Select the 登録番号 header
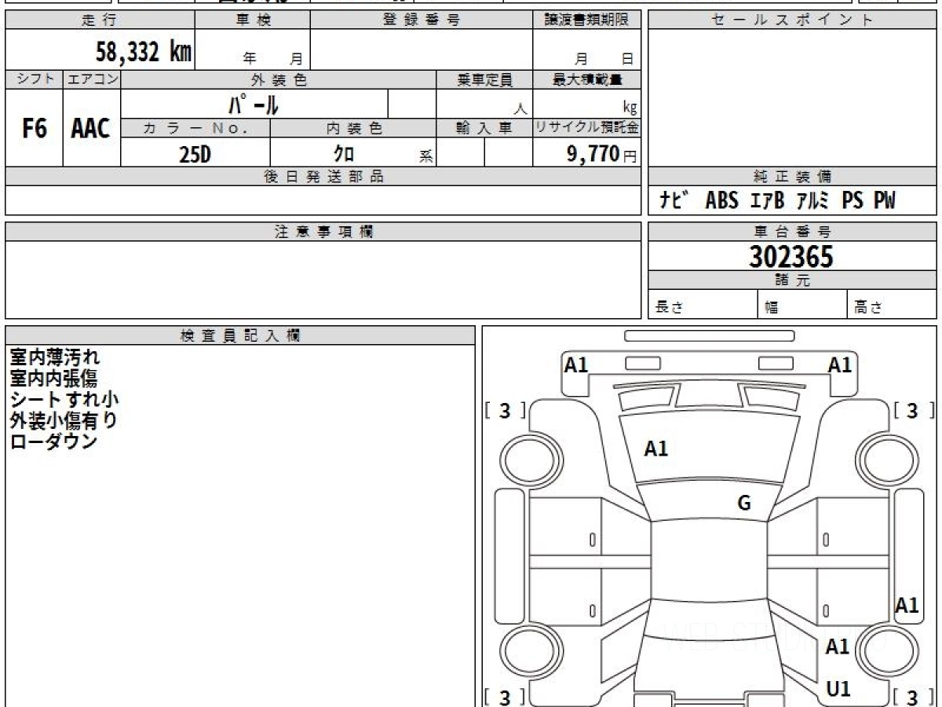The height and width of the screenshot is (707, 942). tap(422, 20)
